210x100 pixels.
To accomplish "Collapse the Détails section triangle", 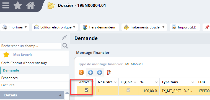I will [x=60, y=95].
